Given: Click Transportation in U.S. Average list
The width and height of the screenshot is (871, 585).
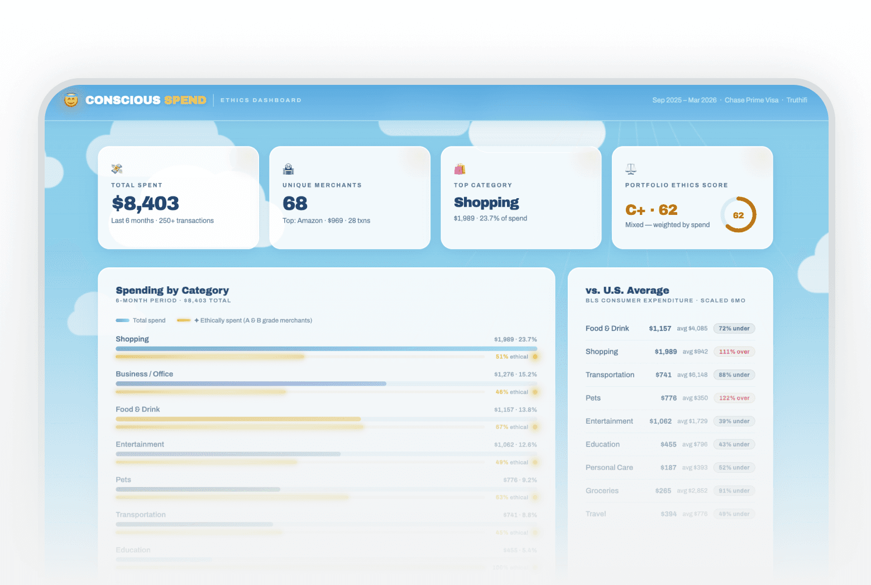Looking at the screenshot, I should click(x=610, y=375).
